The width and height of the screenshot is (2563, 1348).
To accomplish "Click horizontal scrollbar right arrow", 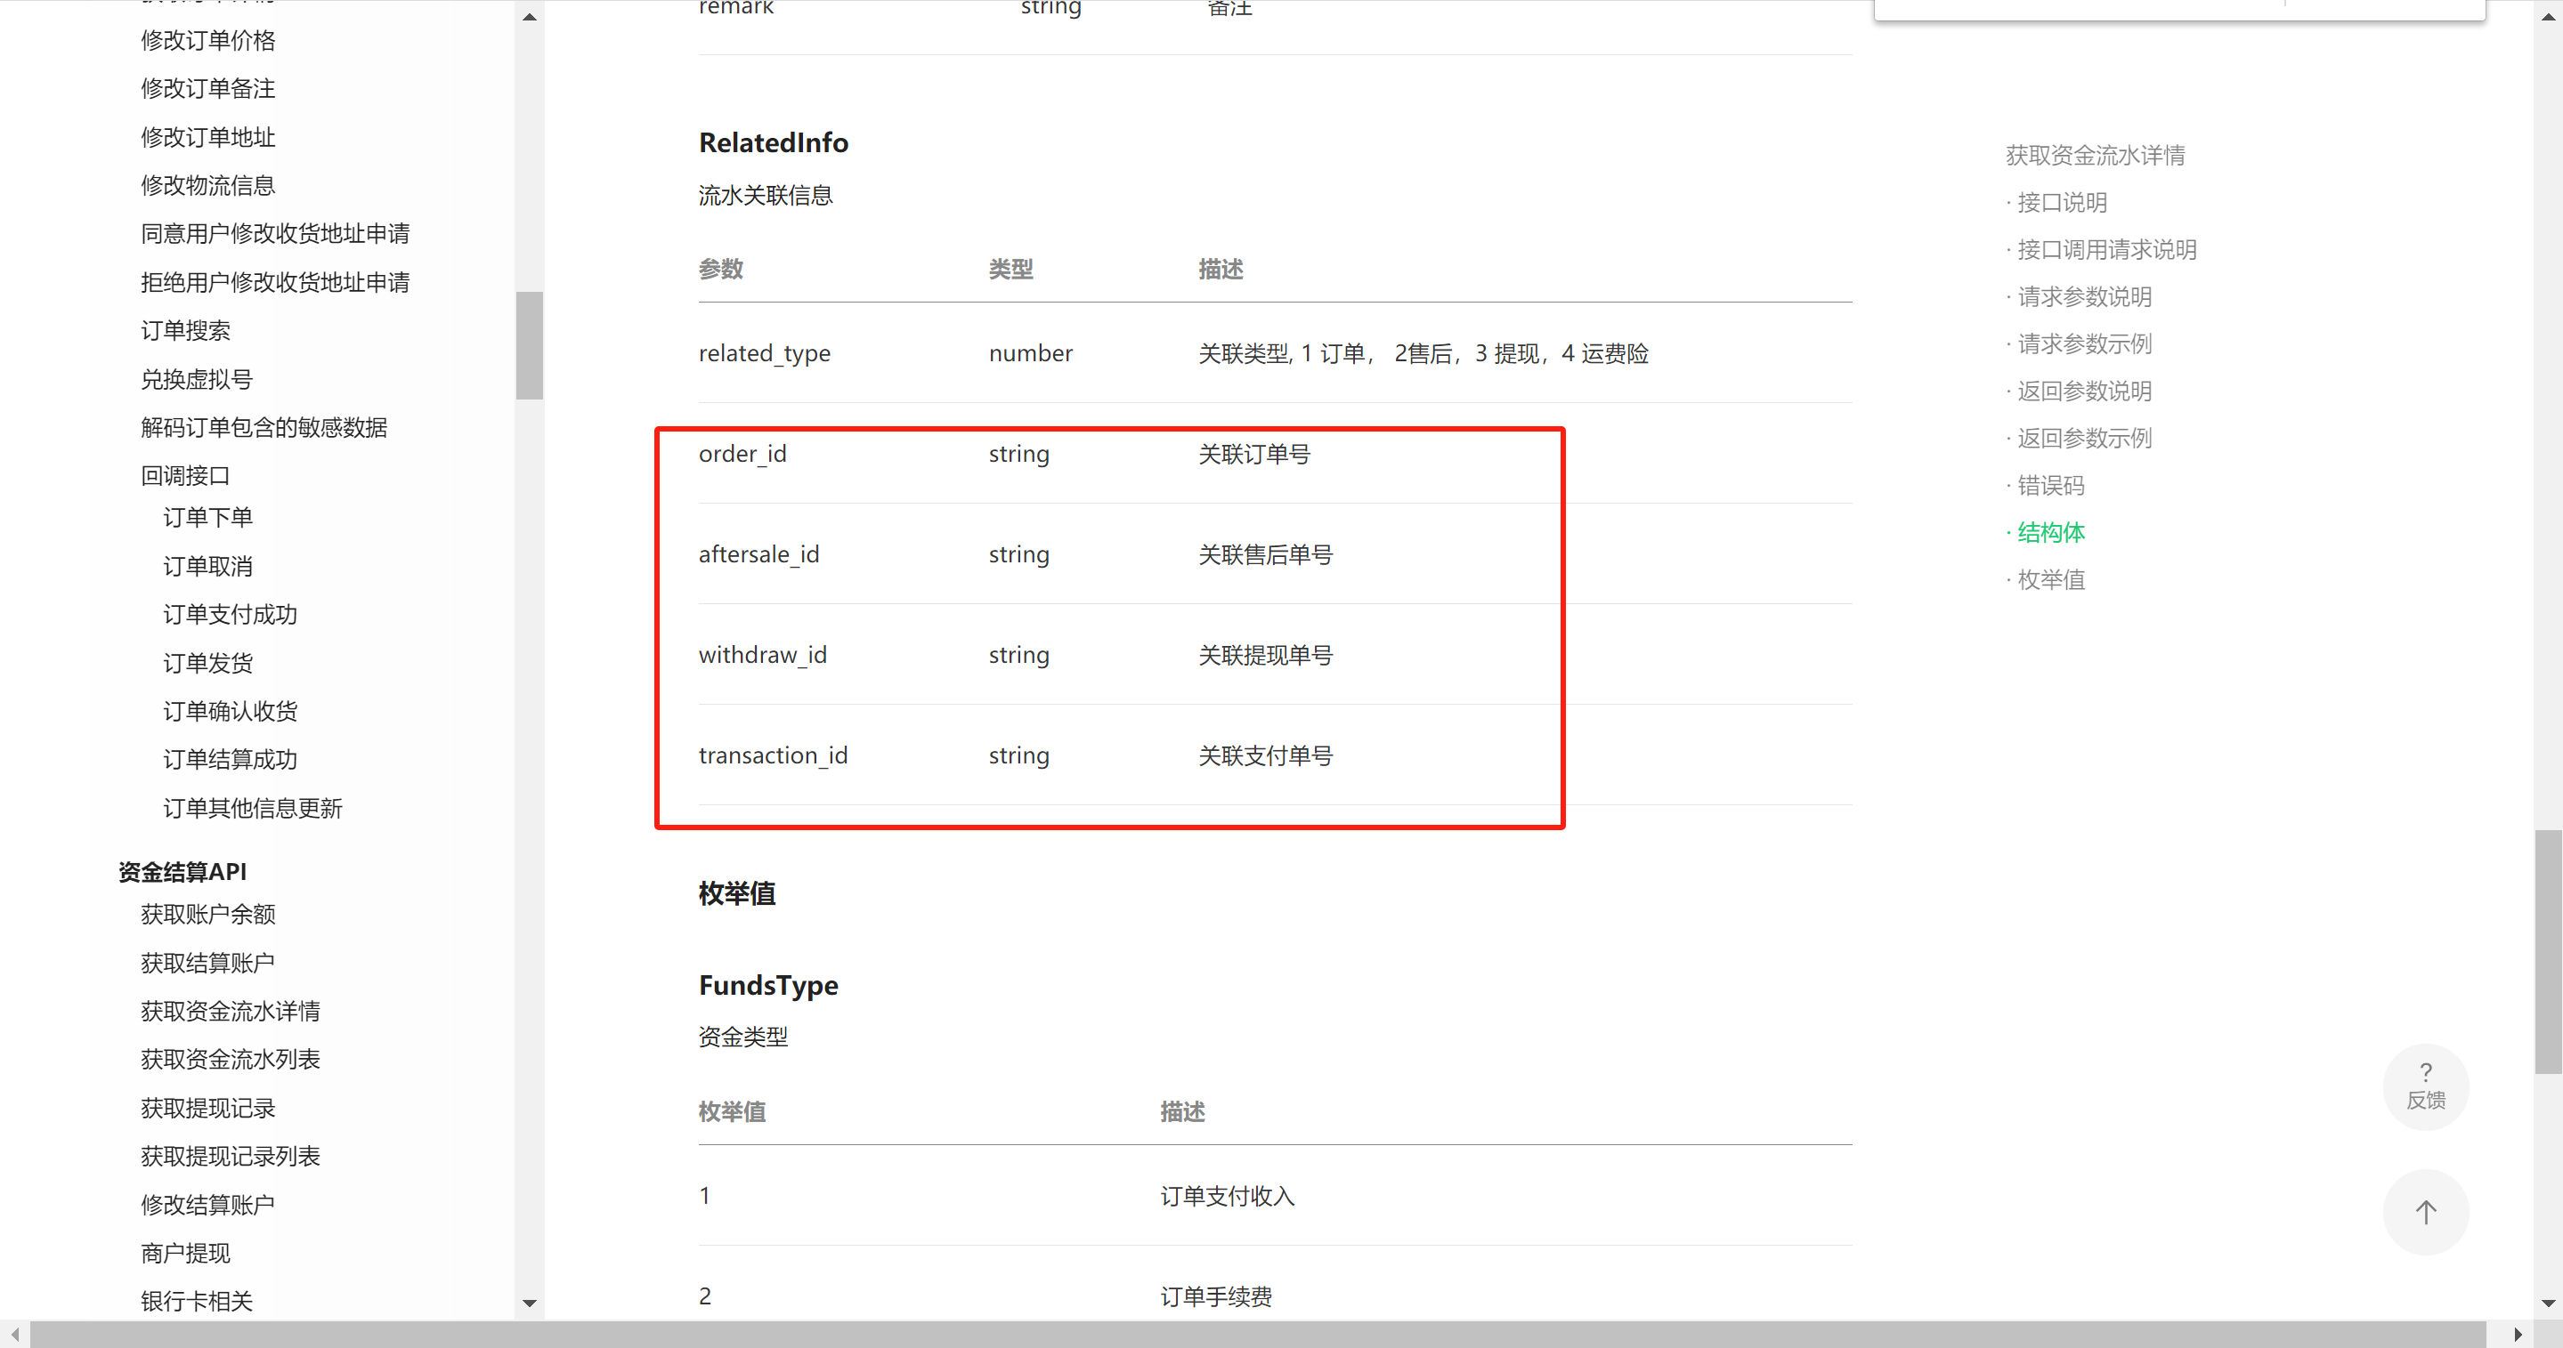I will [x=2518, y=1334].
